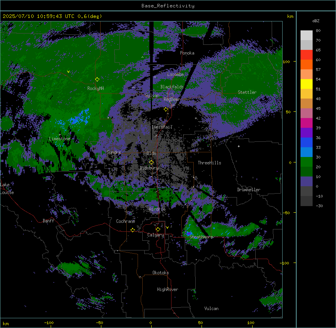Click the yellow V marker northwest of RockyMH
336x328 pixels.
68,72
